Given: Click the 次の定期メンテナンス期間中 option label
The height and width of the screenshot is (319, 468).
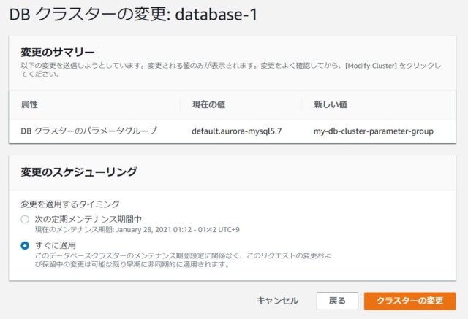Looking at the screenshot, I should [88, 220].
